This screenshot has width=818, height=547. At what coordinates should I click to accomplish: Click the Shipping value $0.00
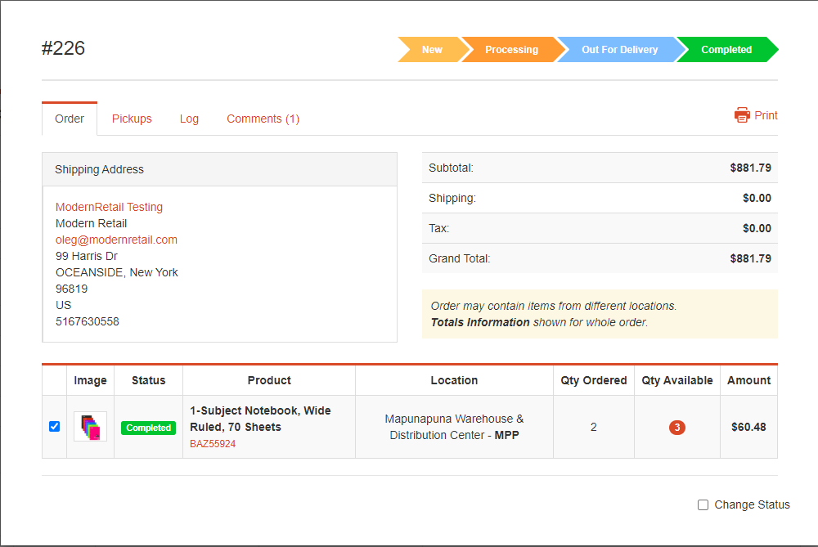(x=757, y=198)
